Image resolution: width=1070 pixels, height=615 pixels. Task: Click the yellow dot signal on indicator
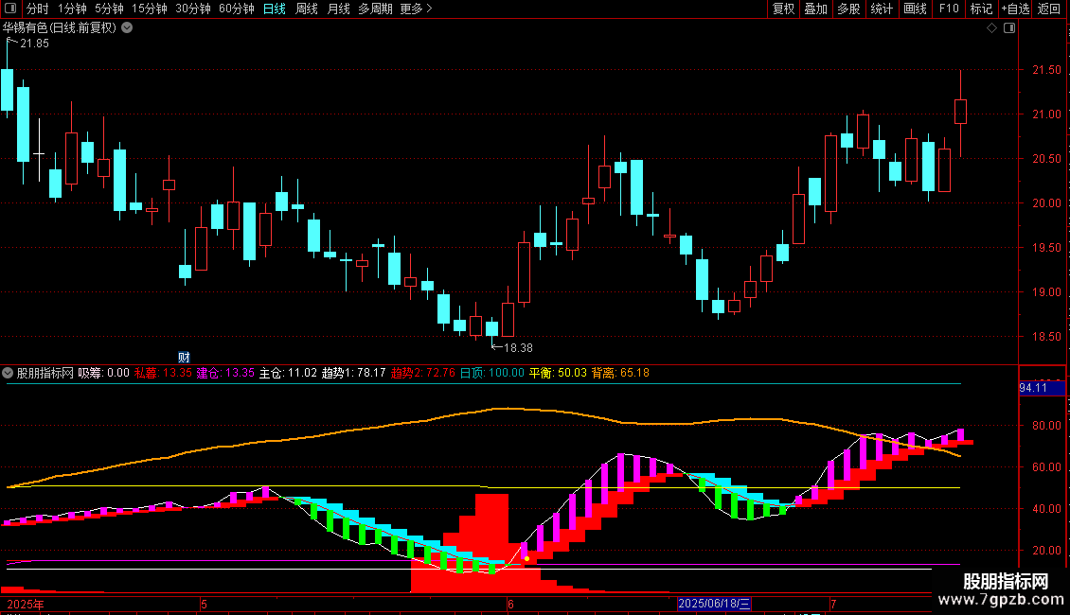526,559
